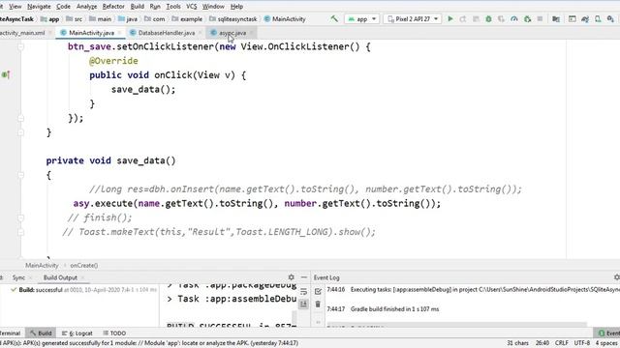Image resolution: width=620 pixels, height=348 pixels.
Task: Toggle fold marker at the }); line
Action: 21,118
